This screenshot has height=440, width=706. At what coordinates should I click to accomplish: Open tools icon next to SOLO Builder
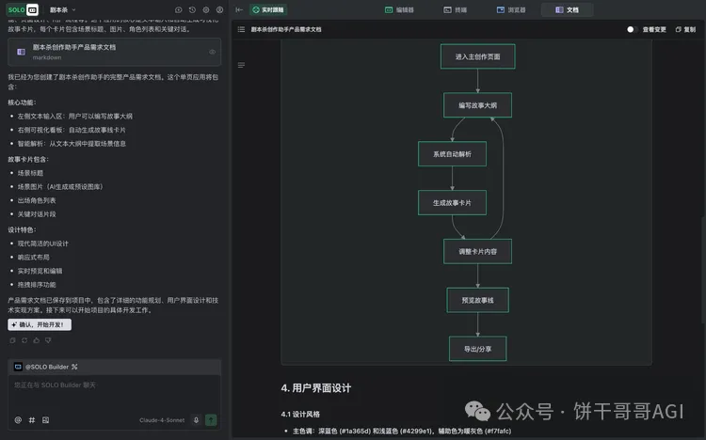(74, 367)
